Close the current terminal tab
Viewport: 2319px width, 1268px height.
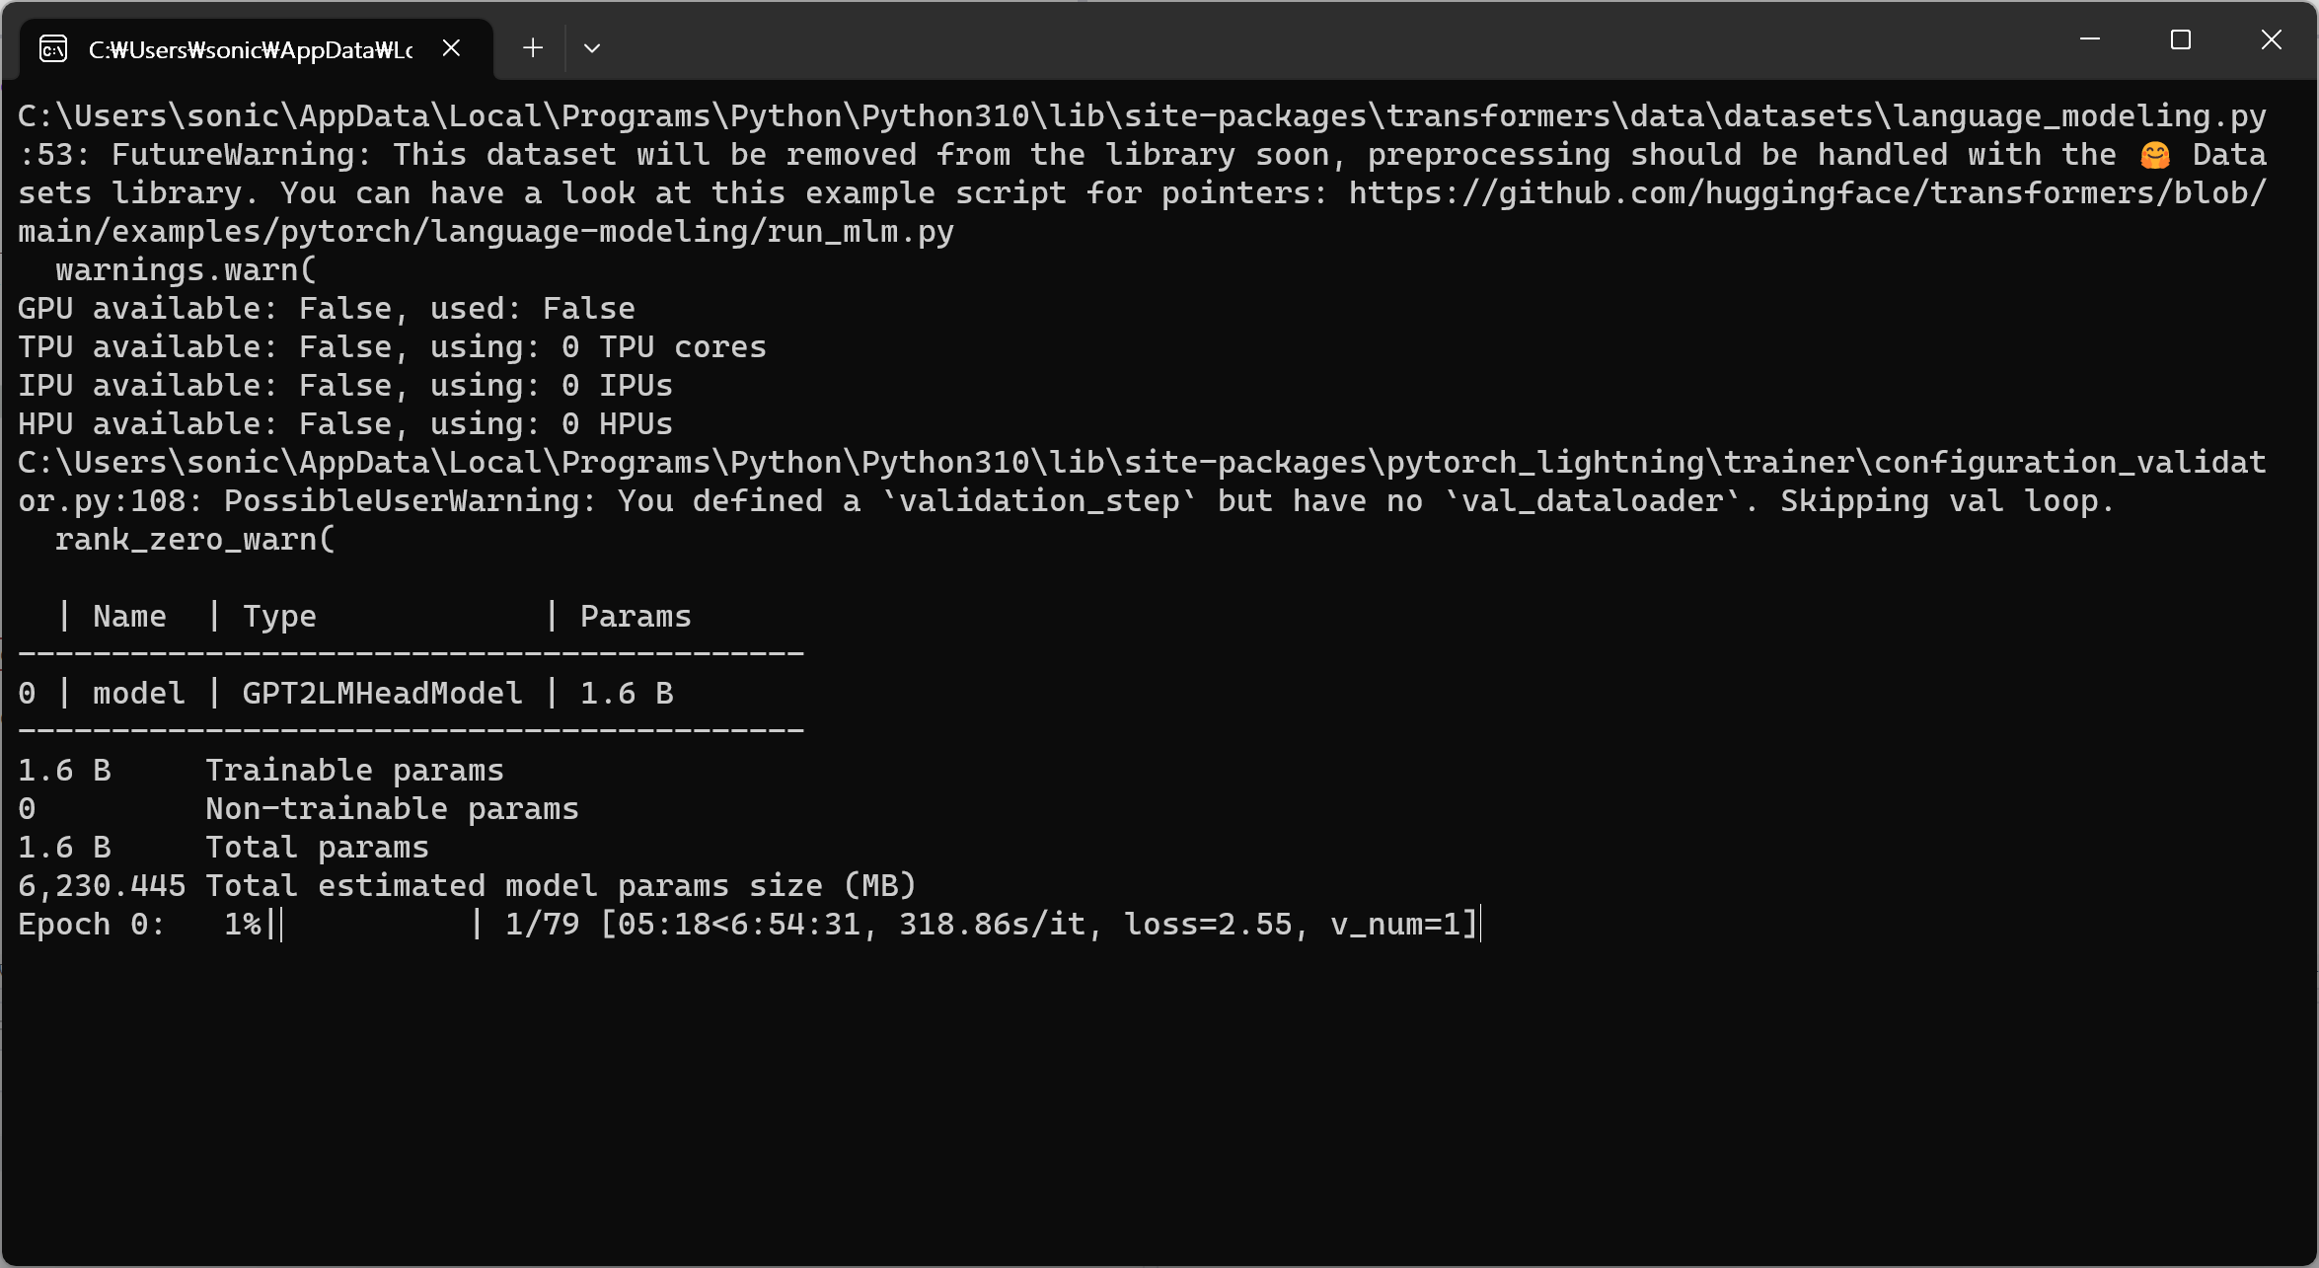click(x=451, y=48)
